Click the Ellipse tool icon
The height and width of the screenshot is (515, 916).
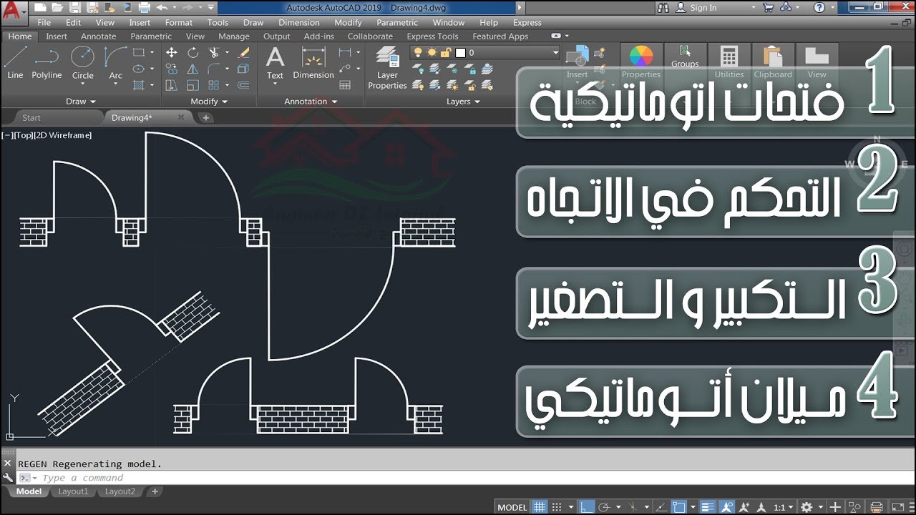click(138, 69)
